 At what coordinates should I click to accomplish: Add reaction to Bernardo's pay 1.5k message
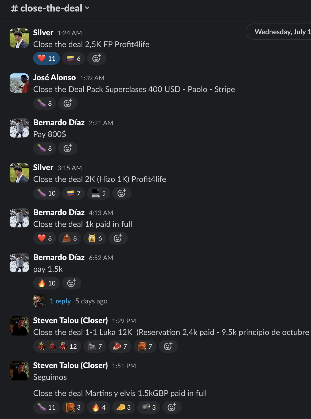point(71,283)
